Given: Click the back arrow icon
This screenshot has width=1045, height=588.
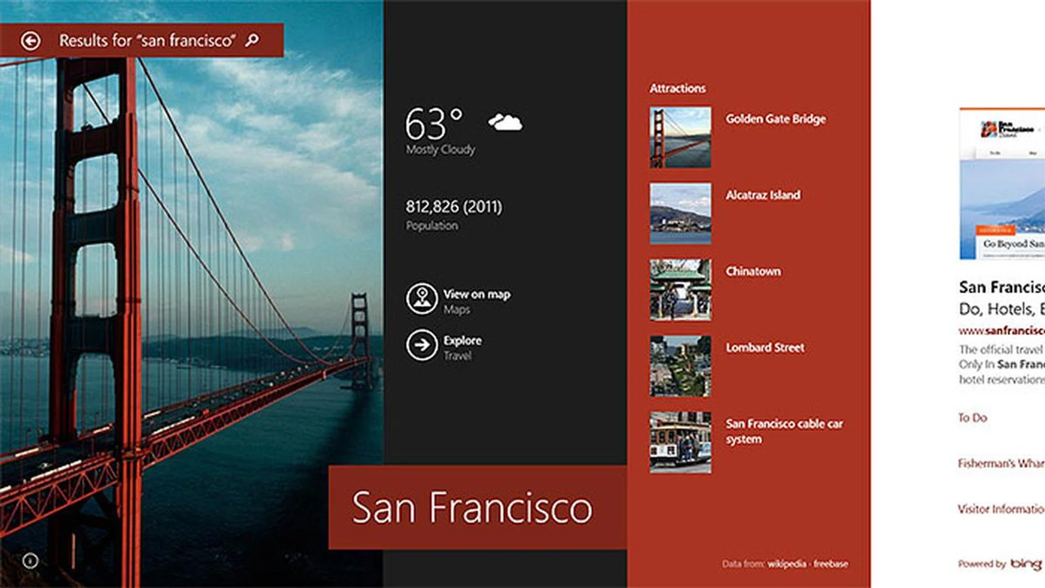Looking at the screenshot, I should click(x=30, y=40).
